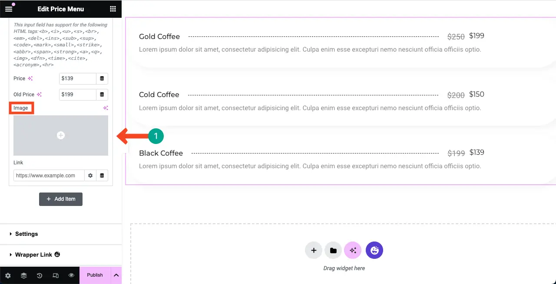Switch to responsive mode icon
This screenshot has width=556, height=284.
(x=56, y=275)
